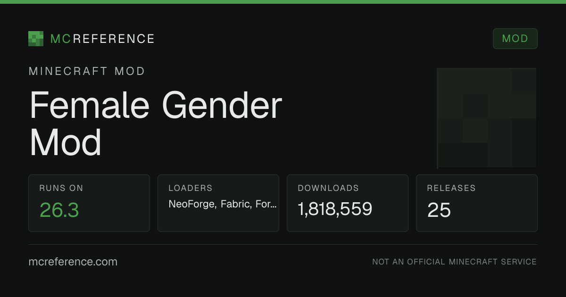
Task: Click the NeoForge, Fabric loaders text
Action: [223, 204]
